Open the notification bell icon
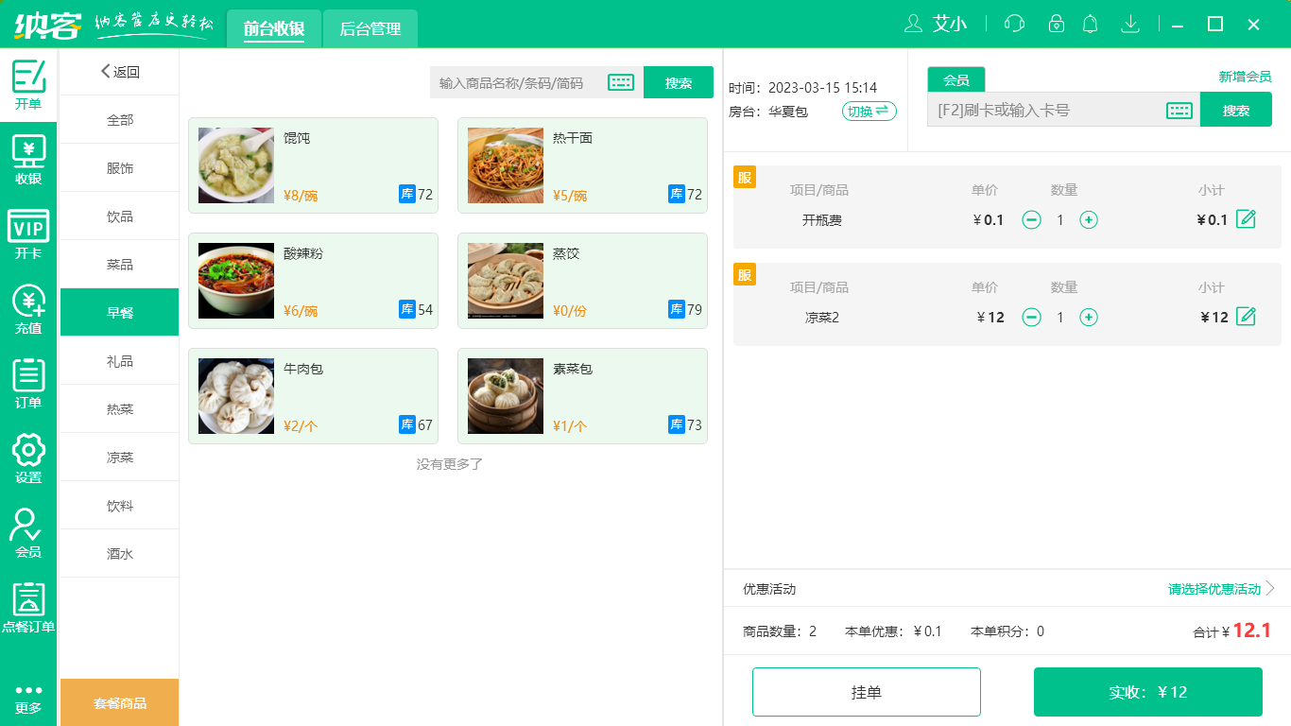The height and width of the screenshot is (726, 1291). (1090, 24)
